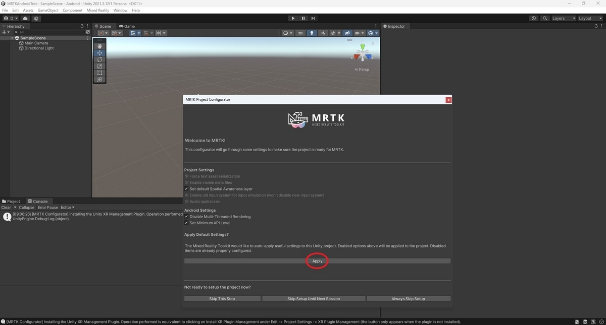Clear the console log
Image resolution: width=606 pixels, height=325 pixels.
(6, 208)
